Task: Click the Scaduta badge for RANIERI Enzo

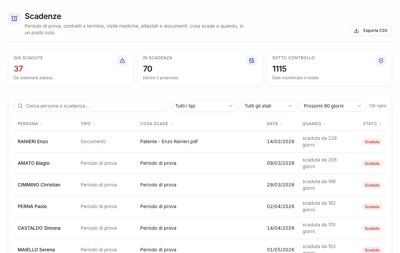Action: pyautogui.click(x=372, y=142)
